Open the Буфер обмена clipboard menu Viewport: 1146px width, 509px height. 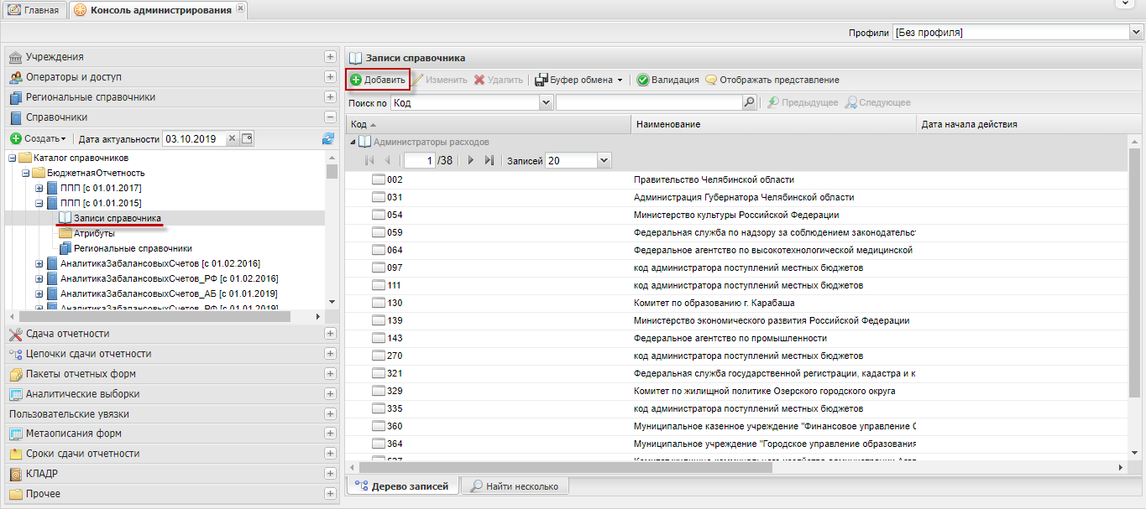[x=579, y=80]
